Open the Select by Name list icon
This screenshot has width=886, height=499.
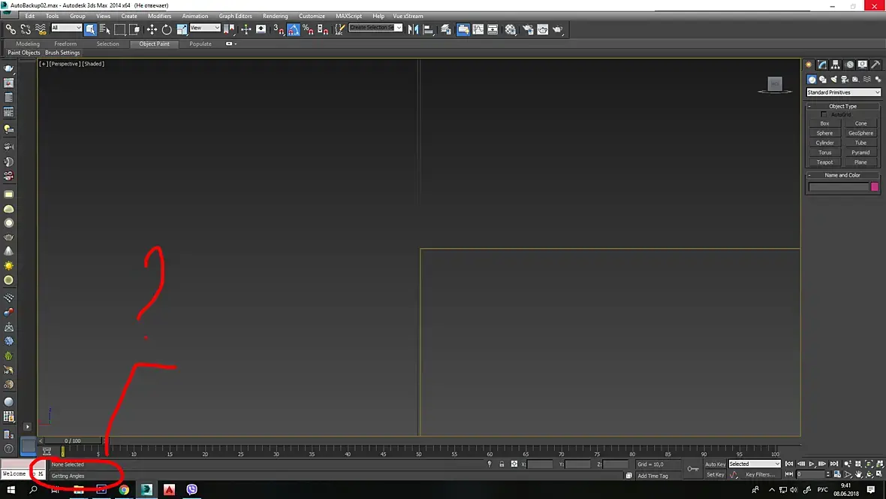point(104,29)
